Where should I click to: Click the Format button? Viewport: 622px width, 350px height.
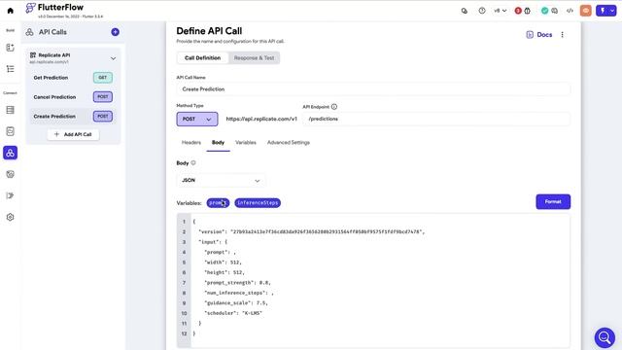553,201
